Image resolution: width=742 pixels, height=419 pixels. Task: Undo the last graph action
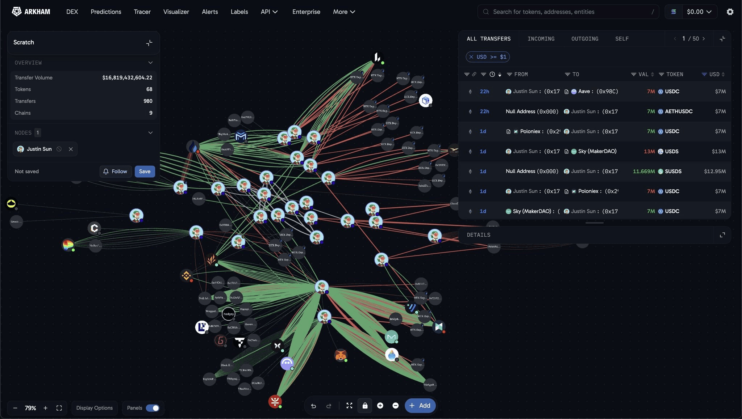313,406
